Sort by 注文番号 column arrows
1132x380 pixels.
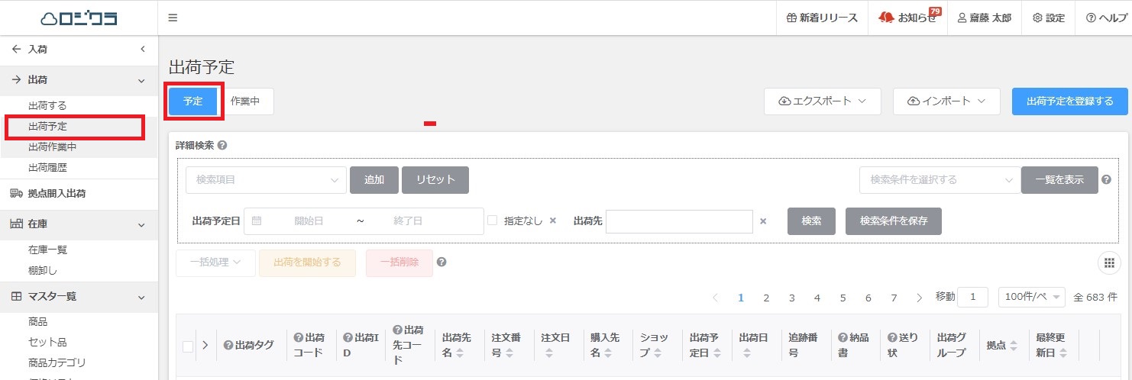tap(509, 353)
